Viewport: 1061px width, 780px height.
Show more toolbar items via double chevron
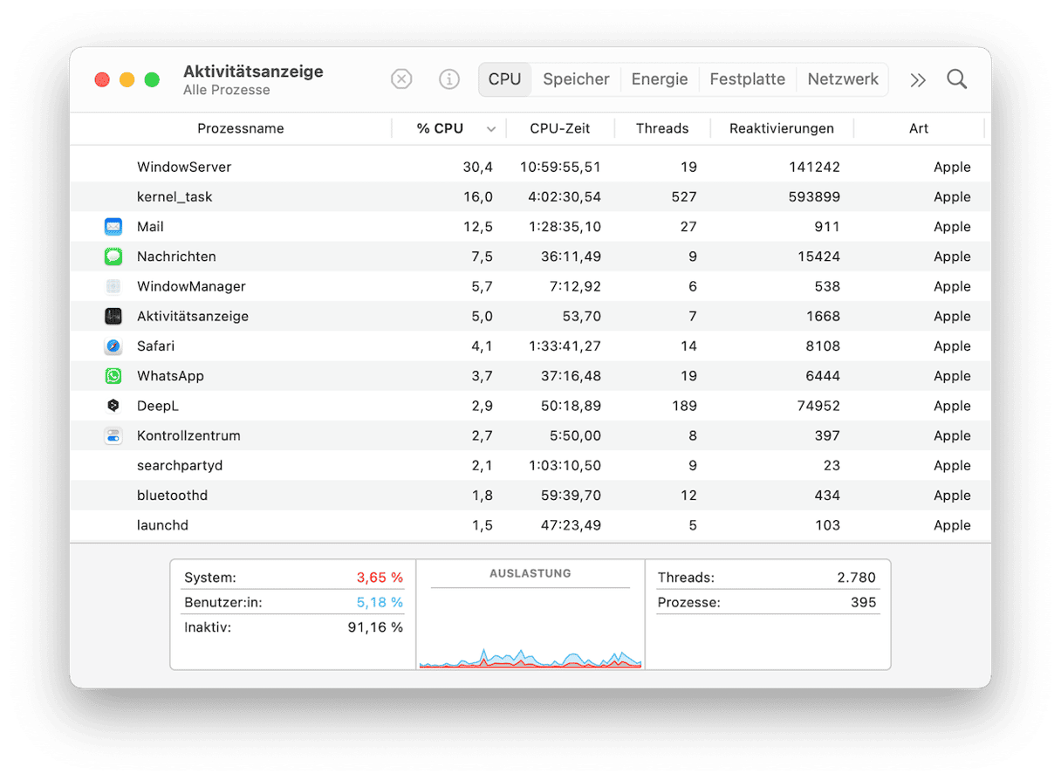pos(918,80)
